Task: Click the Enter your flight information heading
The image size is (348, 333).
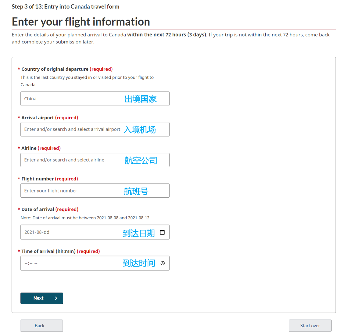Action: coord(81,22)
